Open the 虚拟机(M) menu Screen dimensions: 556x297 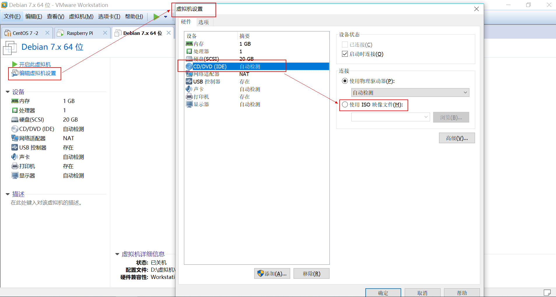pyautogui.click(x=81, y=17)
